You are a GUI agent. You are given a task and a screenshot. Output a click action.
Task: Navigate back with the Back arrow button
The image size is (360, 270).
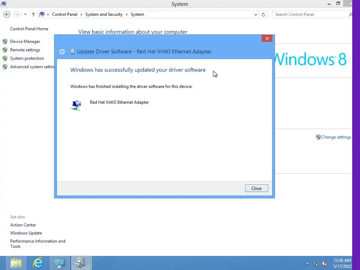pyautogui.click(x=7, y=14)
